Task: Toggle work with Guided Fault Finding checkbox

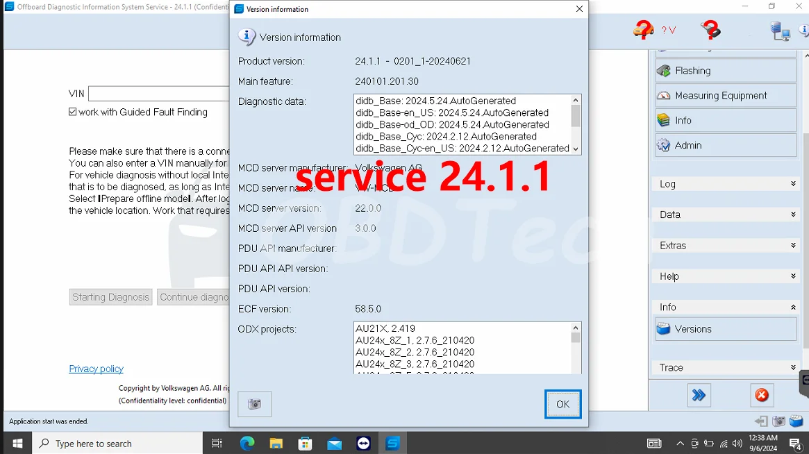Action: pyautogui.click(x=73, y=112)
